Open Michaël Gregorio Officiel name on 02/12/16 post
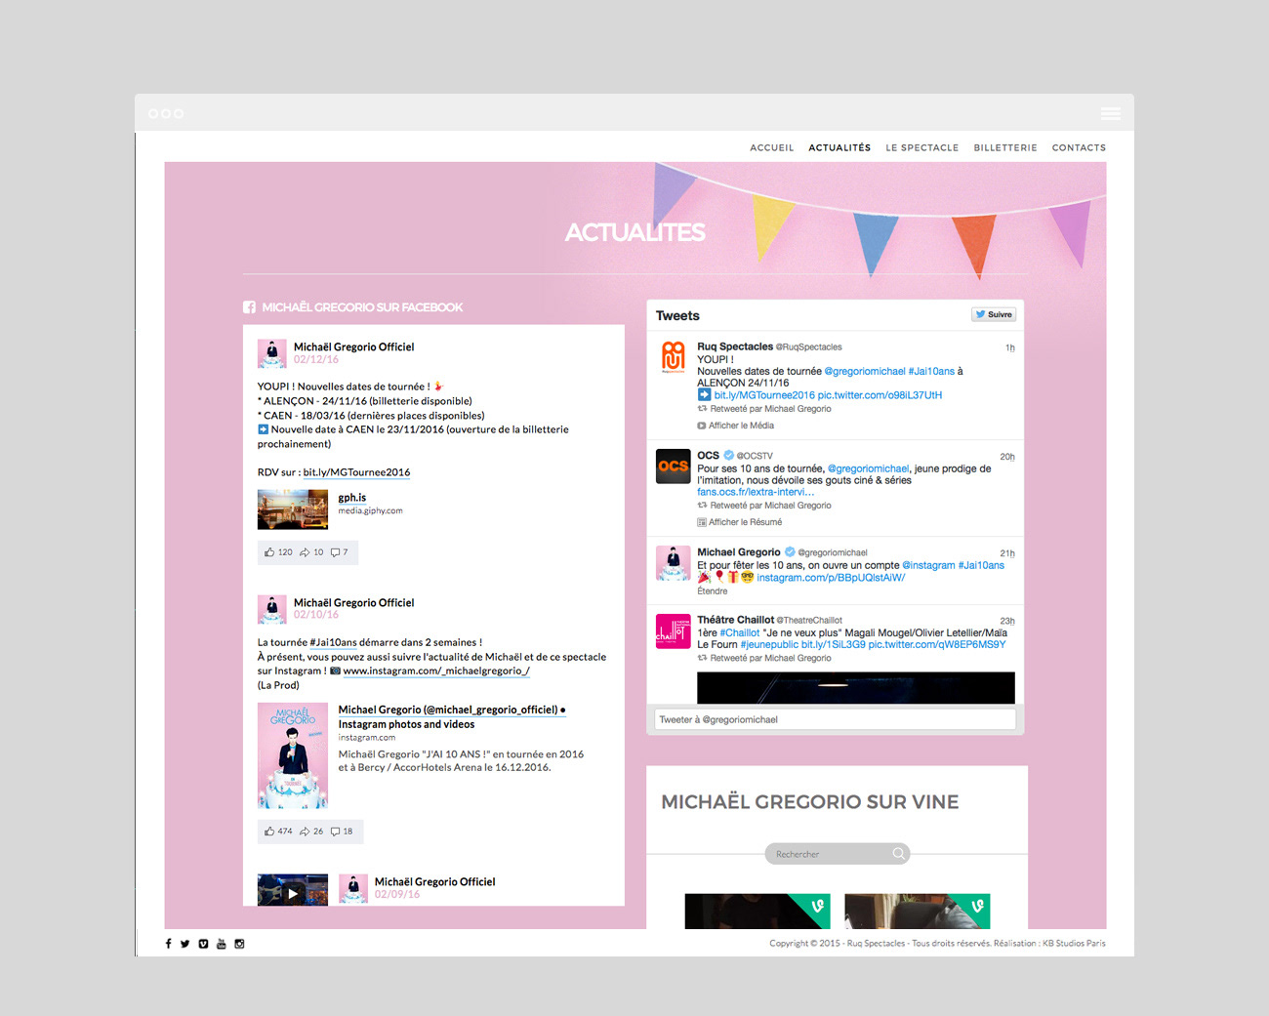This screenshot has height=1016, width=1269. pyautogui.click(x=354, y=347)
